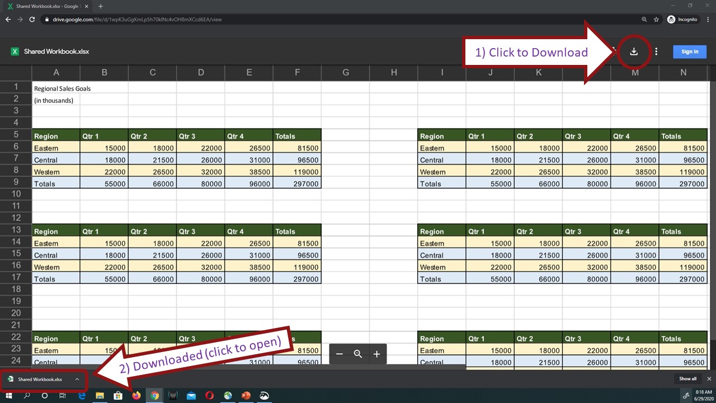Click the Chrome icon on the taskbar

pos(155,396)
